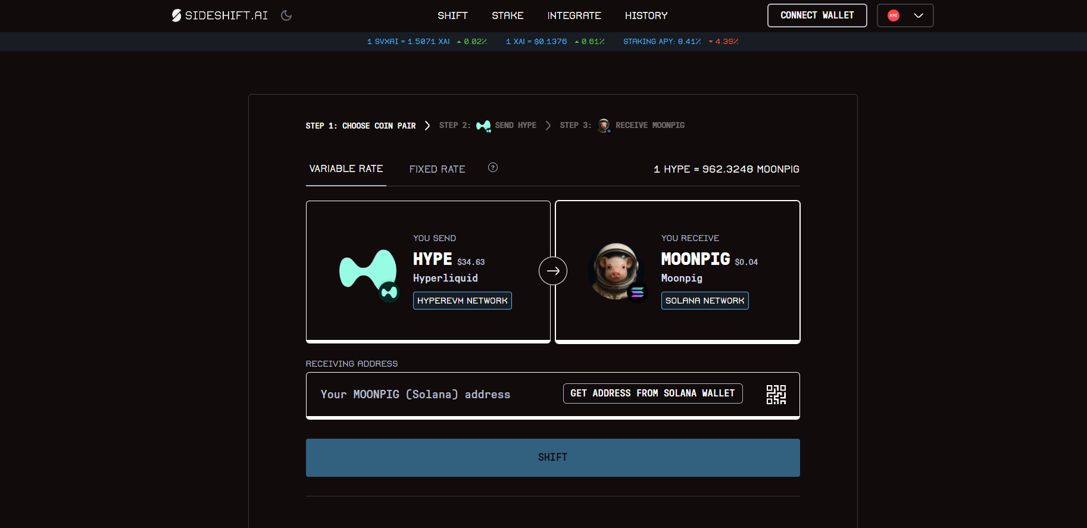Click the 'YOU SEND' label
The image size is (1087, 528).
(x=435, y=238)
